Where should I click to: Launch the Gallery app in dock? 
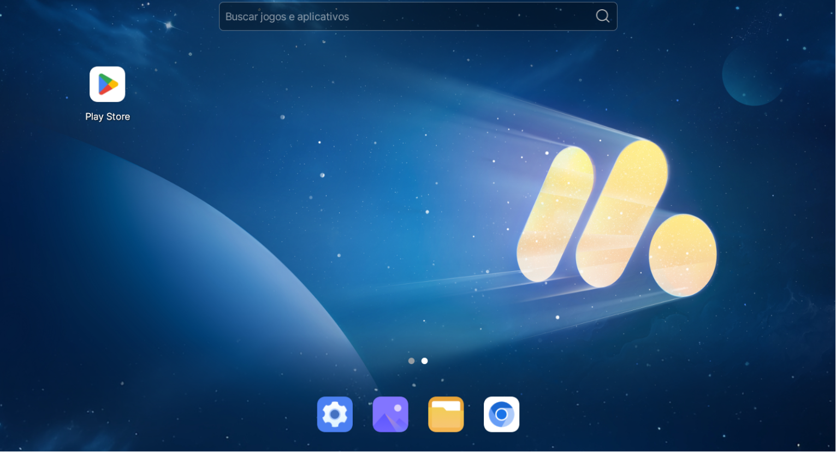click(x=390, y=414)
